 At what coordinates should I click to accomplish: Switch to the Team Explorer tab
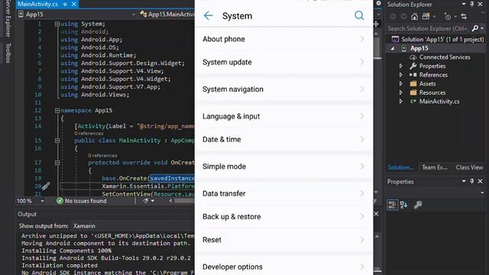coord(435,167)
